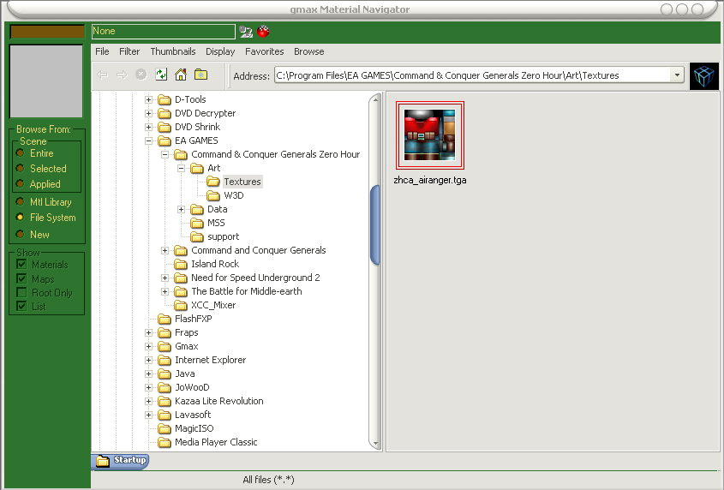The width and height of the screenshot is (724, 490).
Task: Click the Startup folder icon at bottom
Action: [x=103, y=460]
